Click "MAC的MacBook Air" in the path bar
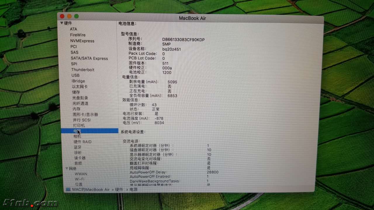The width and height of the screenshot is (374, 210). (91, 190)
